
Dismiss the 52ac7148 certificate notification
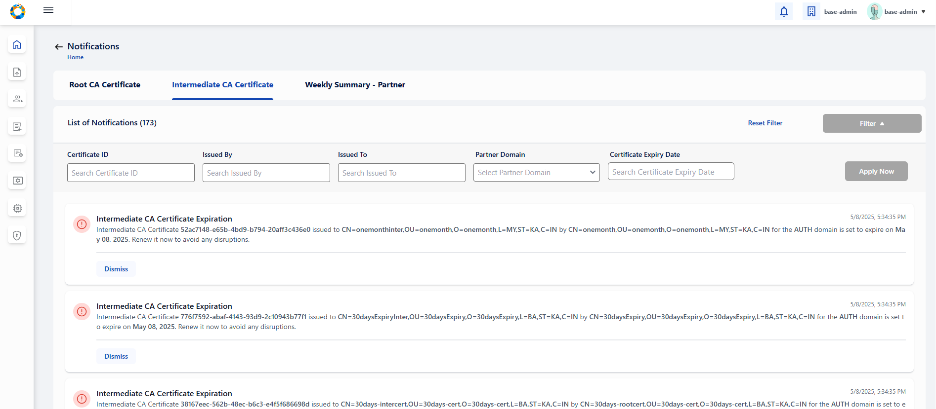coord(116,269)
